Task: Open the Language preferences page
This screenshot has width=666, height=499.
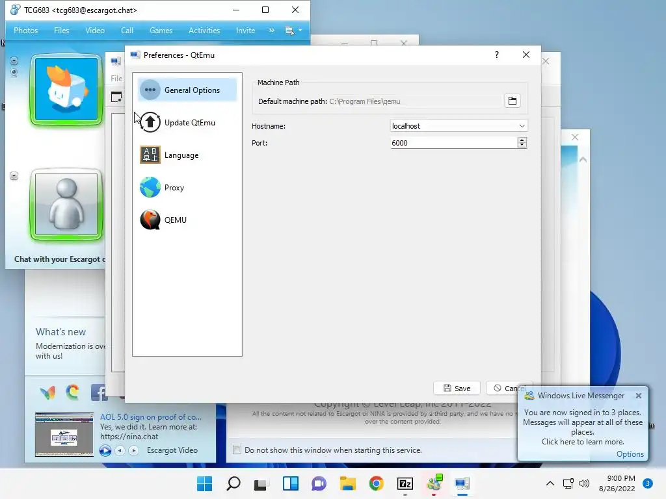Action: 187,155
